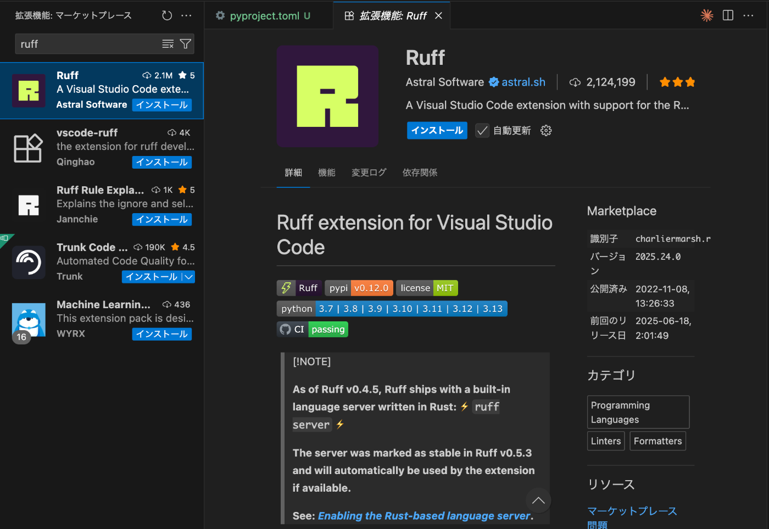Close the Ruff extension tab
769x529 pixels.
pyautogui.click(x=438, y=16)
